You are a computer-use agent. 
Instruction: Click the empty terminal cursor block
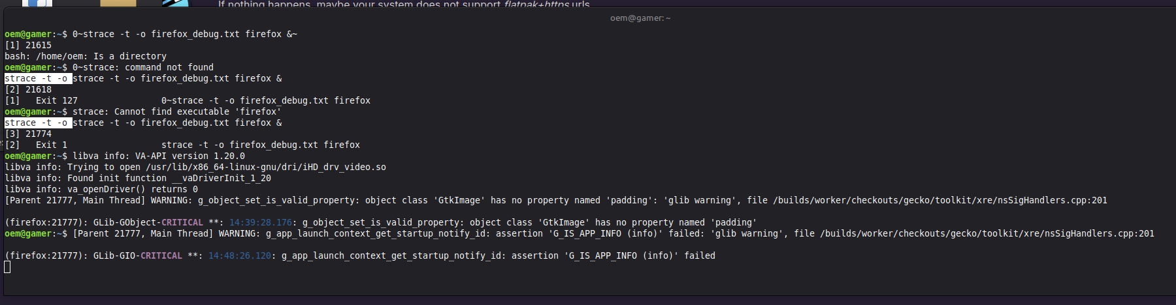(7, 267)
